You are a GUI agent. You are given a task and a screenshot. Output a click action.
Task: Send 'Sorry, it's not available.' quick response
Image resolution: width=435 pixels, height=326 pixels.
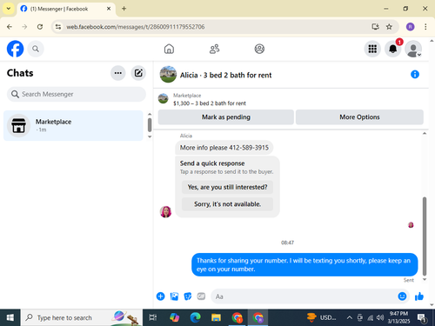227,204
